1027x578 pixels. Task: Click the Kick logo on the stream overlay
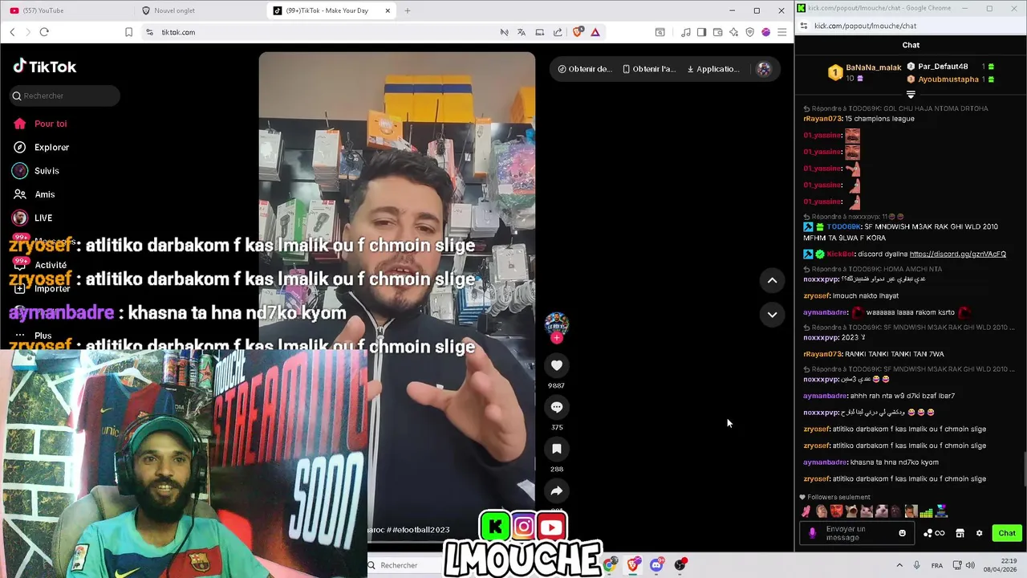[x=496, y=527]
